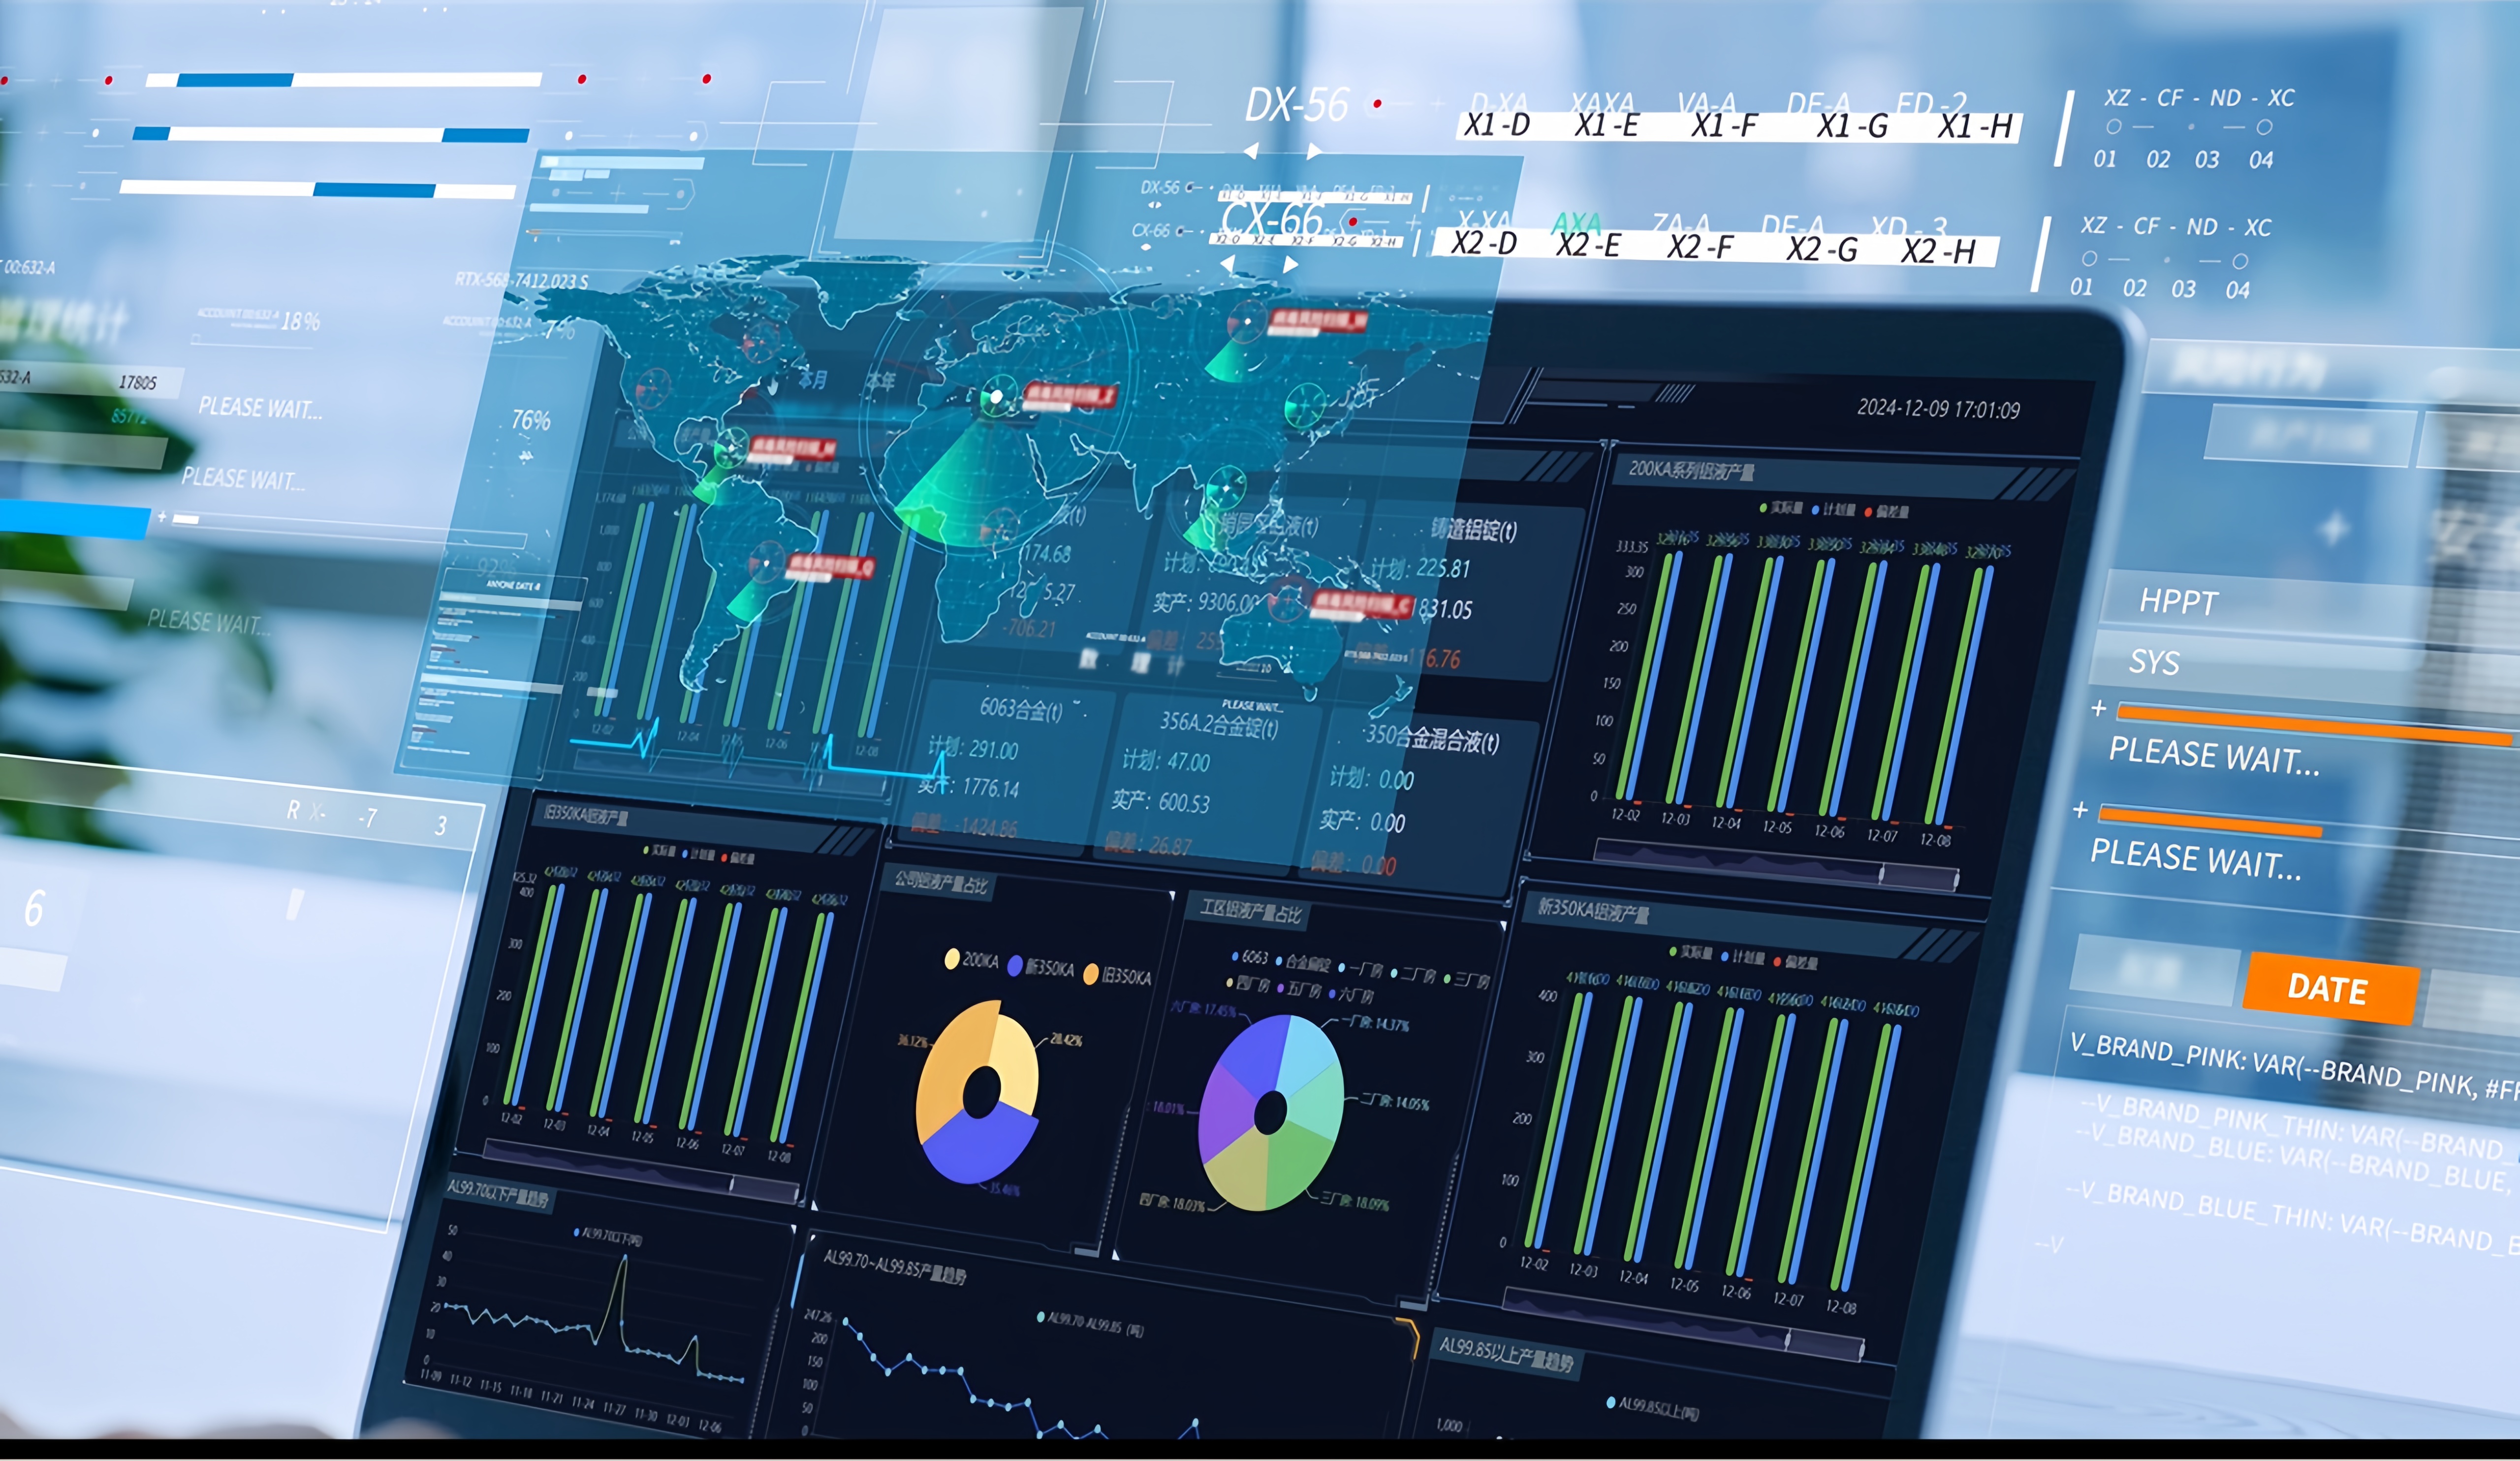Switch to the X2-H tab
Screen dimensions: 2520x1461
[1938, 251]
